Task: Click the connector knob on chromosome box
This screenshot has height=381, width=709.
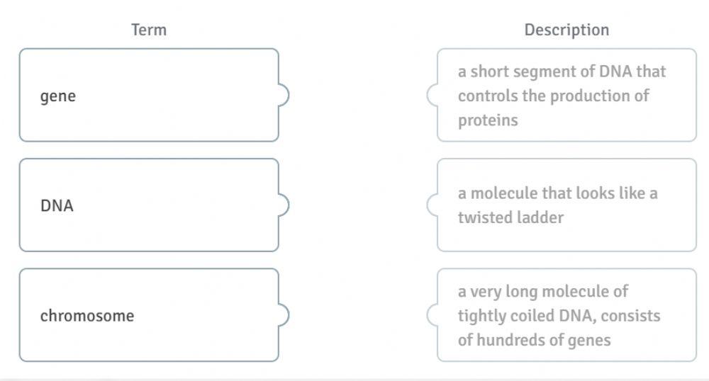Action: (x=284, y=315)
